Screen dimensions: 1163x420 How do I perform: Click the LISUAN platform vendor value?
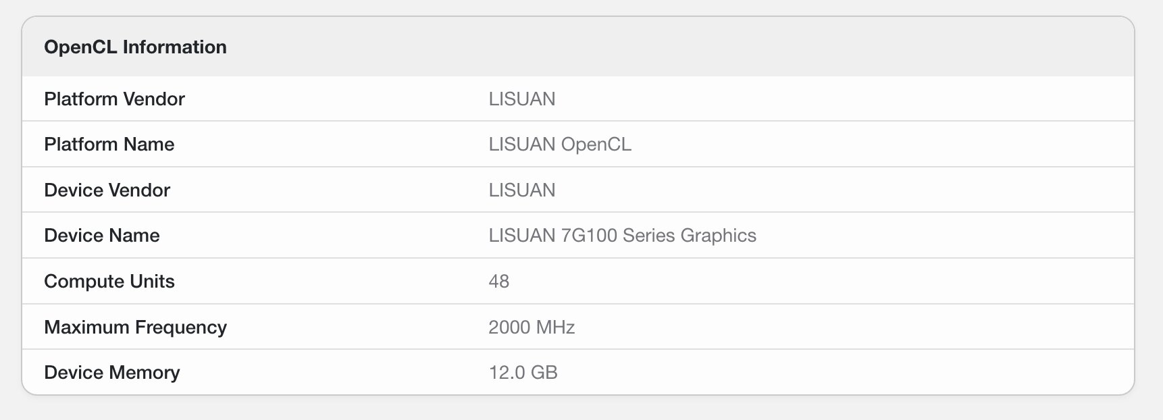[x=522, y=99]
